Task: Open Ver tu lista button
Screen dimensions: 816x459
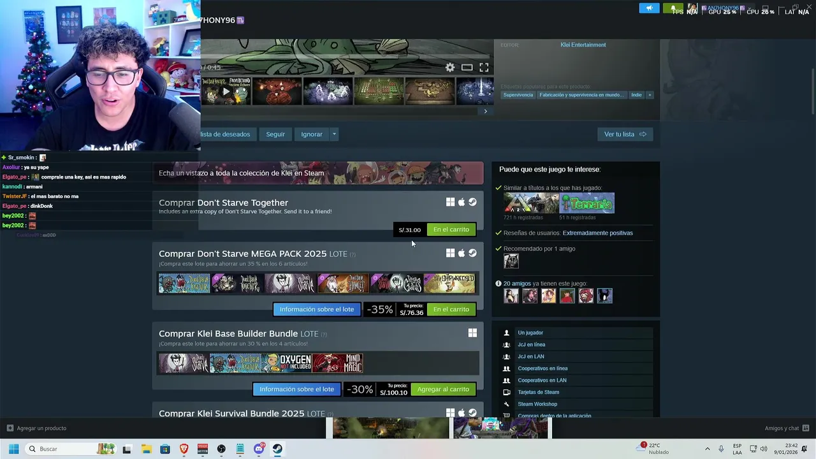Action: click(625, 134)
